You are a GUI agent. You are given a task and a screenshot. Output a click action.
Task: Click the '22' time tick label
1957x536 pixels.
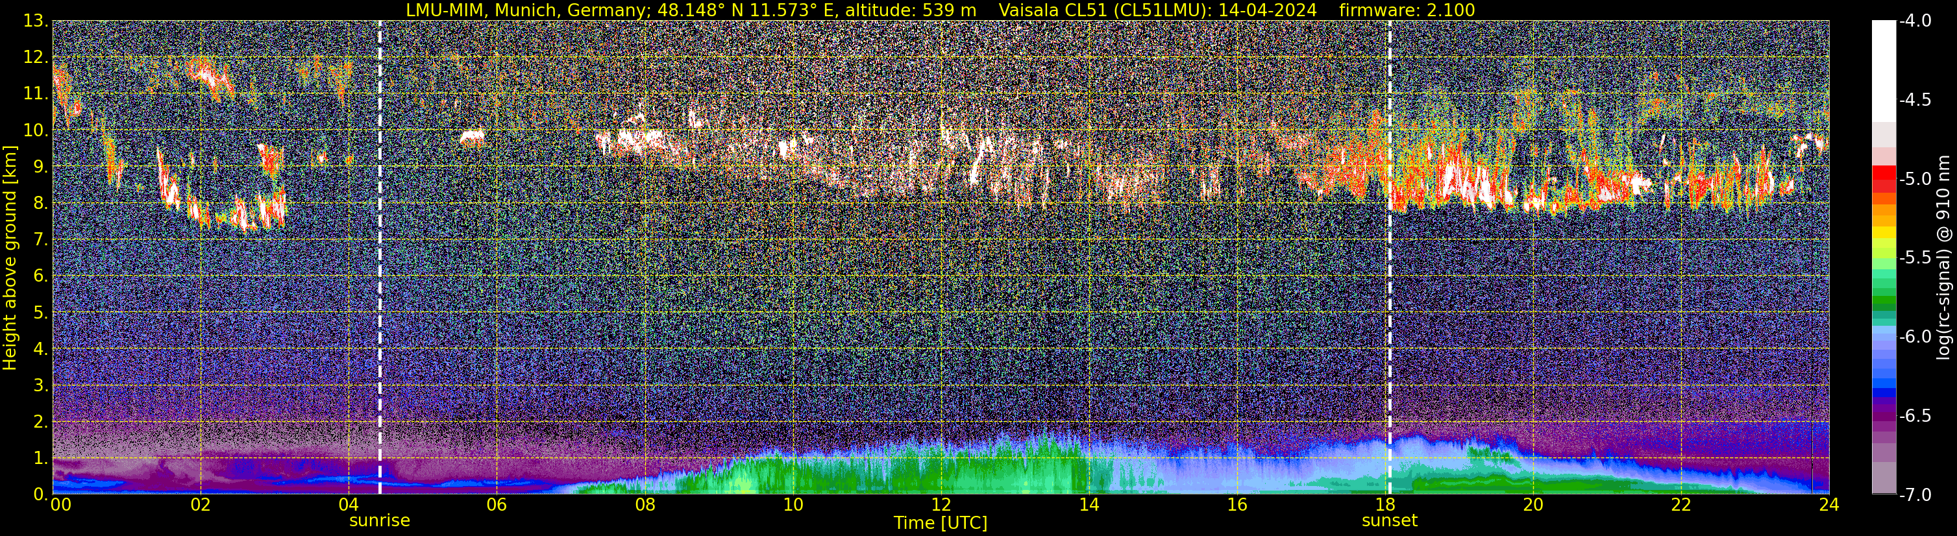coord(1681,505)
